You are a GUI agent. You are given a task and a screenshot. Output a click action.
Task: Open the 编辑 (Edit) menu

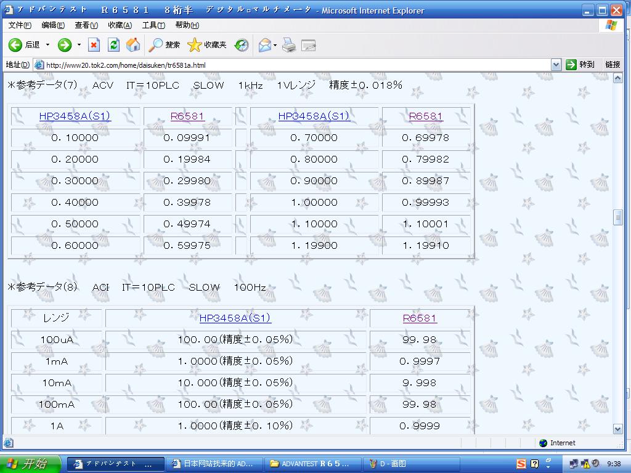click(53, 25)
